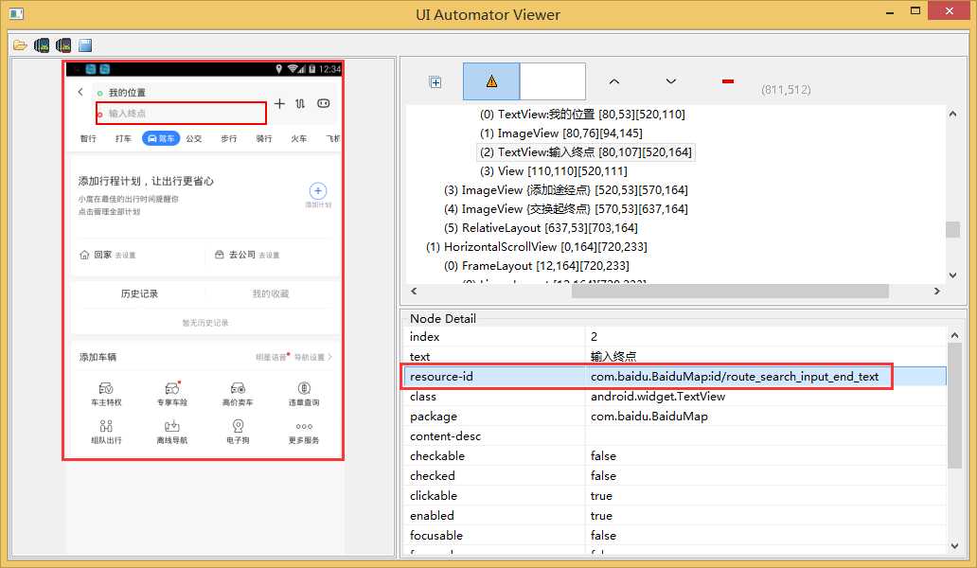Tap the 输入终点 destination input field

(182, 114)
